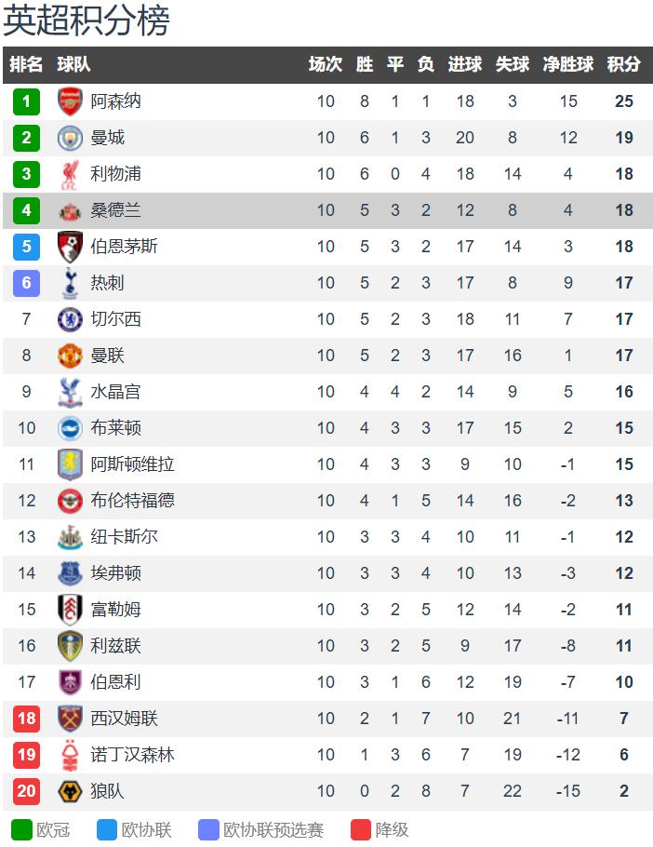Screen dimensions: 653x847
Task: Click the 进球 column header
Action: tap(464, 64)
